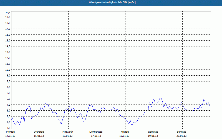The height and width of the screenshot is (139, 222).
Task: Select the 9,0 axis label
Action: tap(8, 75)
